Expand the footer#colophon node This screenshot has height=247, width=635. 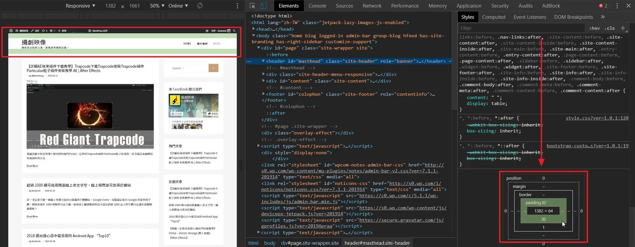click(264, 94)
